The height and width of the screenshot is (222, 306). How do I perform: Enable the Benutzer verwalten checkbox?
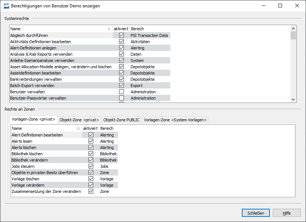tap(121, 92)
